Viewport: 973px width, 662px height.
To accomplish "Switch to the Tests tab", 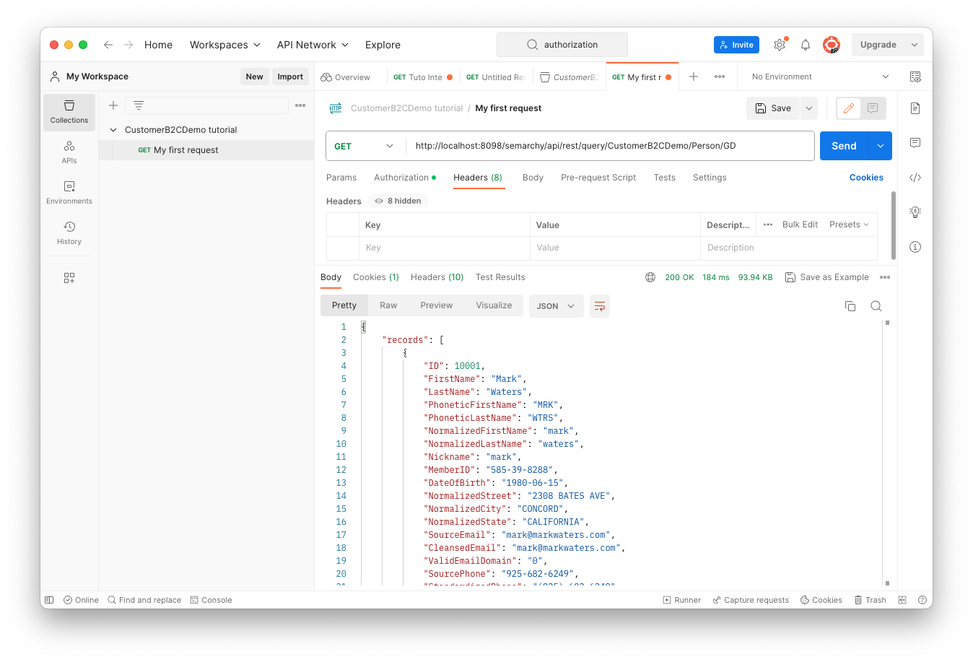I will click(x=665, y=178).
